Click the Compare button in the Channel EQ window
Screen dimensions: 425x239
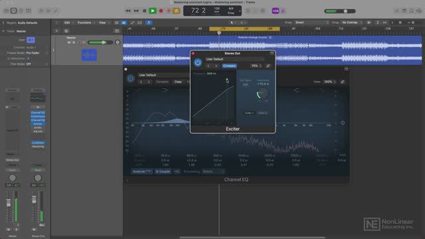[x=162, y=82]
